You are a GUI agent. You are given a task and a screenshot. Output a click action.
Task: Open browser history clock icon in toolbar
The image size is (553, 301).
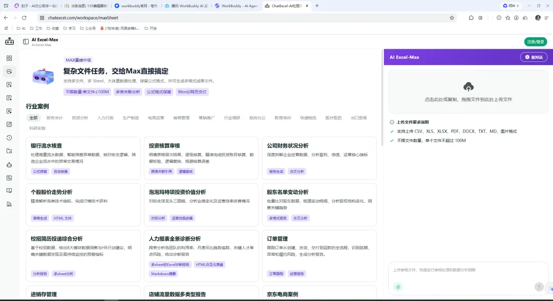(x=499, y=17)
